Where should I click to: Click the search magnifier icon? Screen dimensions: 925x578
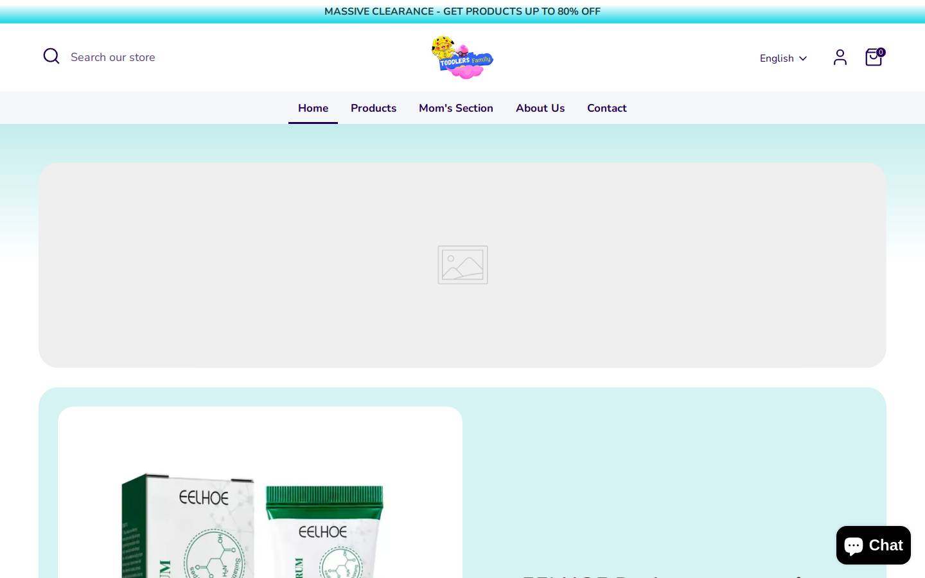click(x=51, y=57)
